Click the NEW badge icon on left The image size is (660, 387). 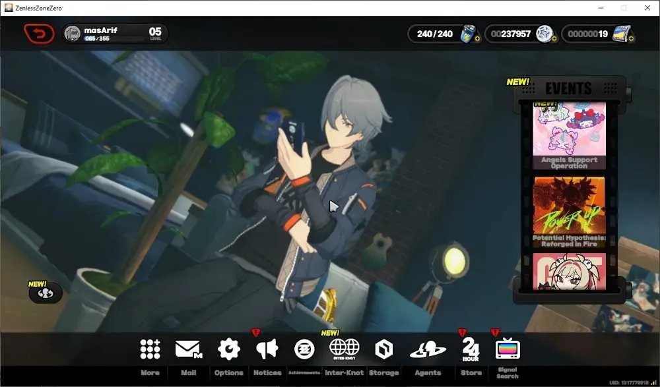click(x=45, y=292)
